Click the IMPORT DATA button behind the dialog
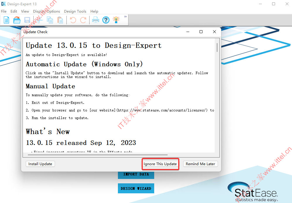Screen dimensions: 292x203 tap(136, 175)
